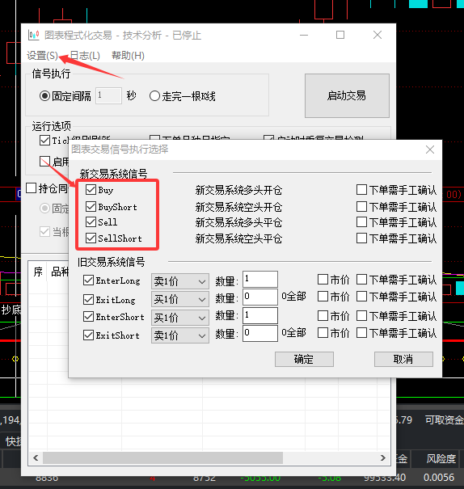Viewport: 464px width, 489px height.
Task: Uncheck the Buy signal checkbox
Action: (x=91, y=190)
